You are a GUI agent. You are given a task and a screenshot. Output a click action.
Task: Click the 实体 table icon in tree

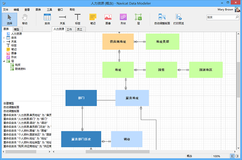click(x=8, y=38)
